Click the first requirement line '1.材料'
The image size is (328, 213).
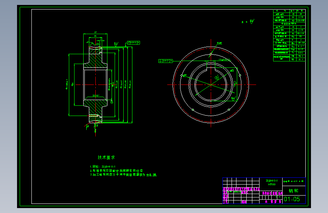[x=103, y=167]
